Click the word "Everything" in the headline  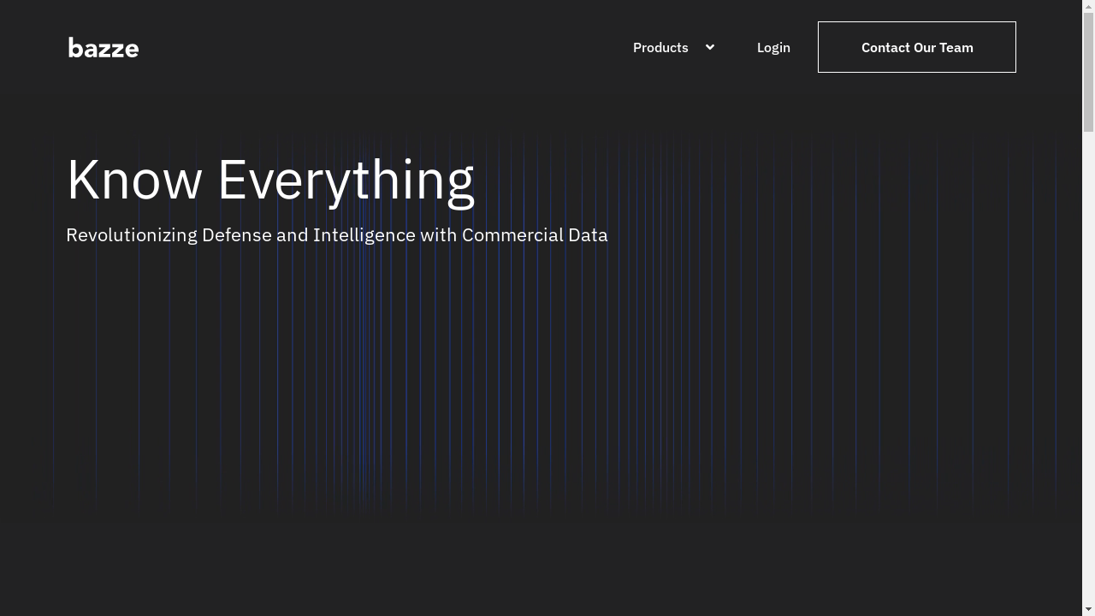(x=346, y=181)
